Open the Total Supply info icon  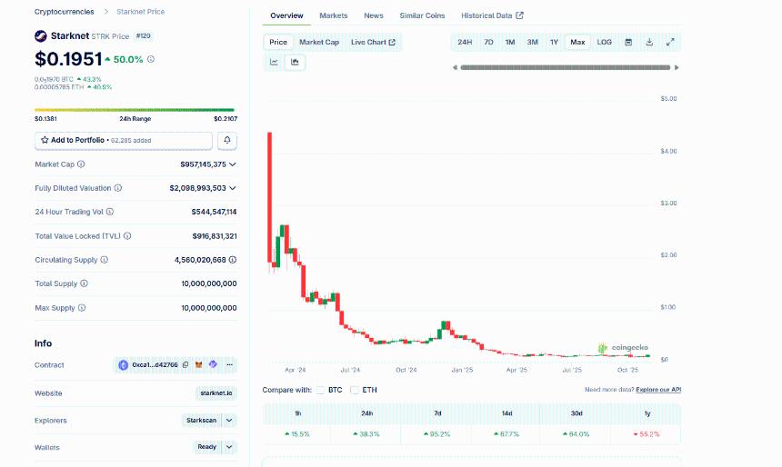pos(84,283)
